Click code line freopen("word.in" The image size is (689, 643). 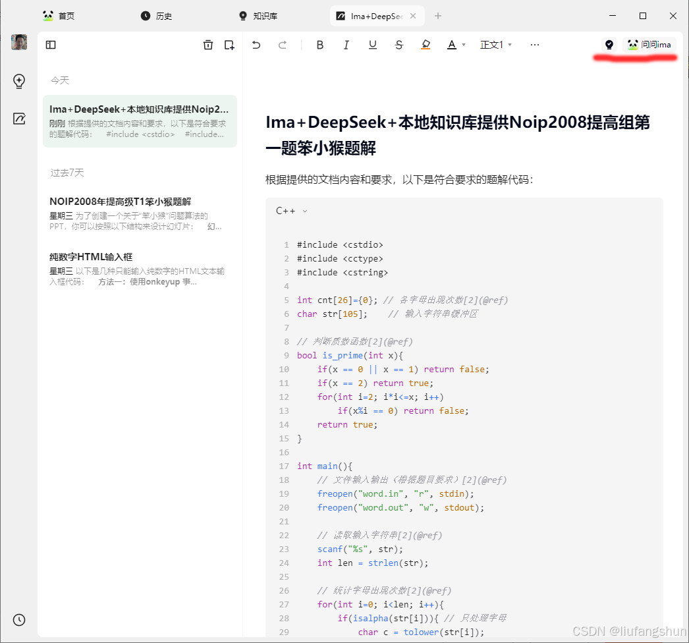(395, 494)
